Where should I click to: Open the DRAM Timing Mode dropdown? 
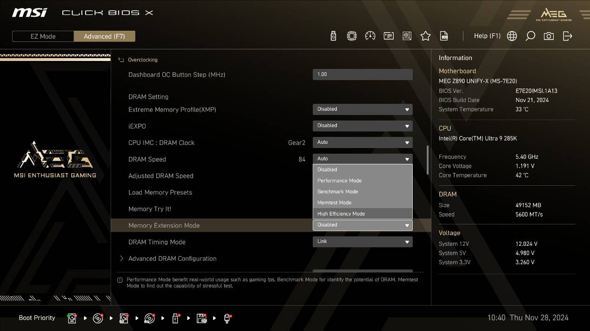(x=362, y=242)
